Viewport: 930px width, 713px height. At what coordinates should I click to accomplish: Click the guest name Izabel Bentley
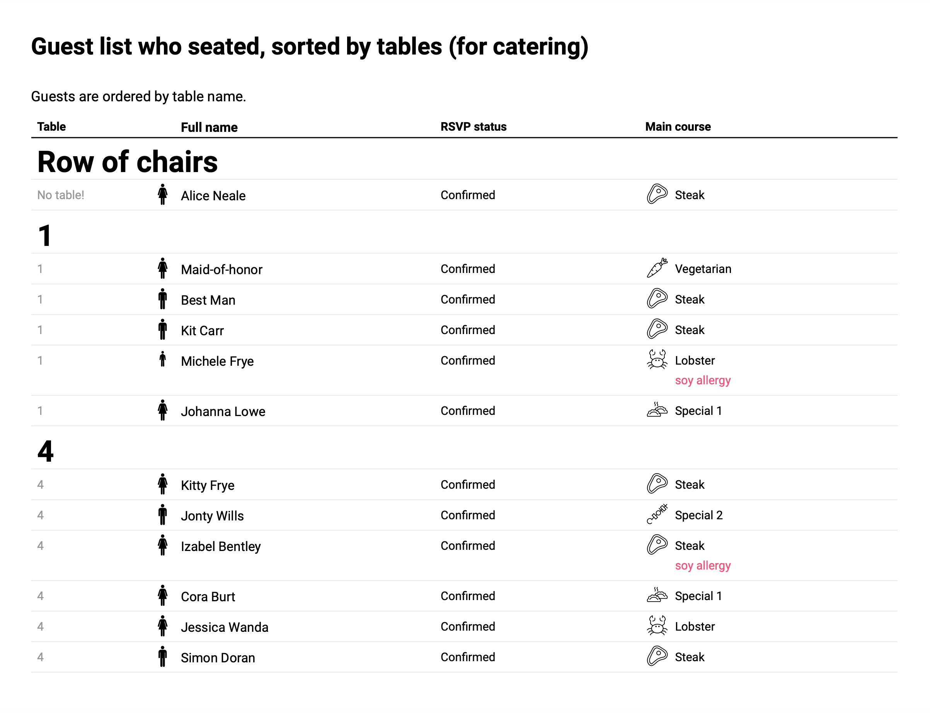click(221, 546)
